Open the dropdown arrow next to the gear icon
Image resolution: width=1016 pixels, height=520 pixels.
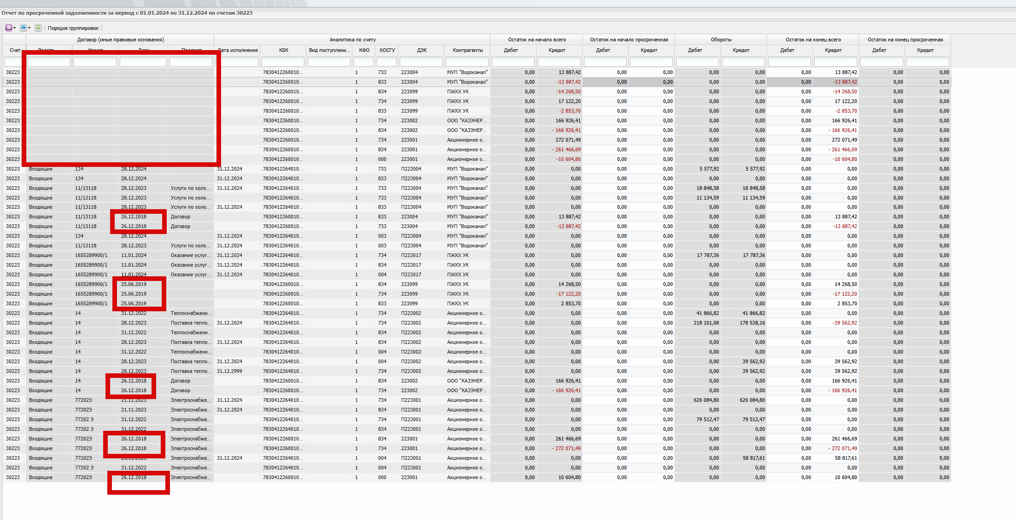pos(15,28)
